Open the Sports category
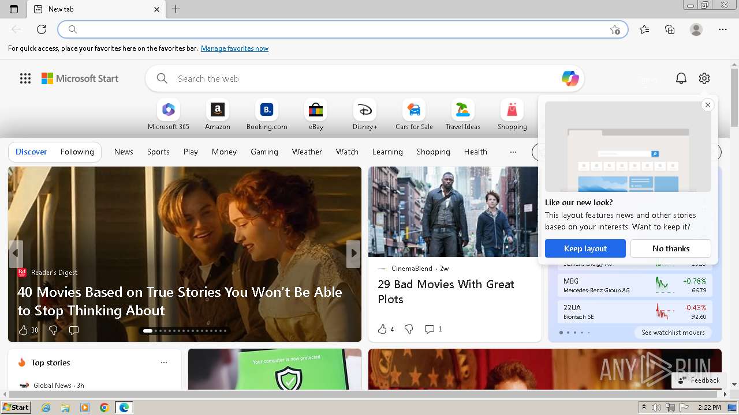The image size is (739, 415). tap(158, 152)
